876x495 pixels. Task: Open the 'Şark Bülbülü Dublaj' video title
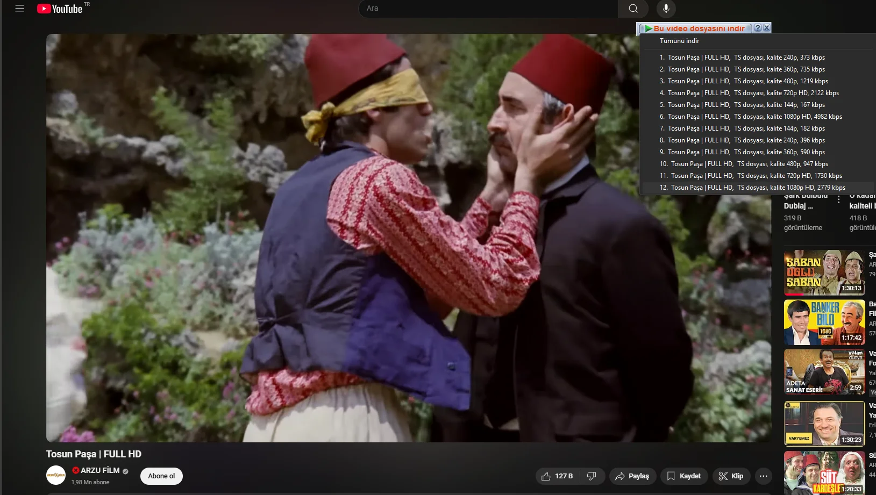(x=806, y=201)
